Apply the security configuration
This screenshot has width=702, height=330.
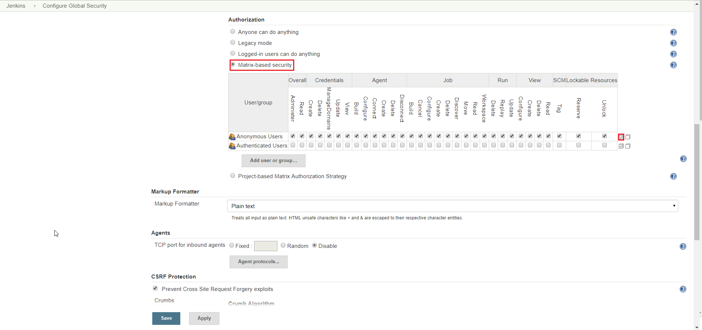(x=204, y=318)
